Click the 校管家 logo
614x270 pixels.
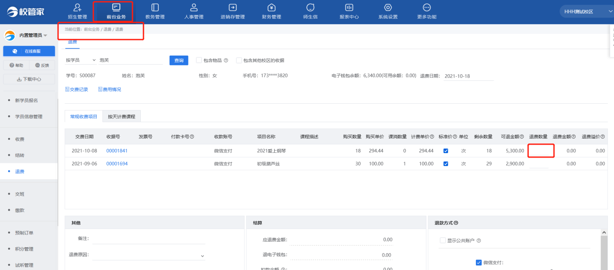click(25, 11)
